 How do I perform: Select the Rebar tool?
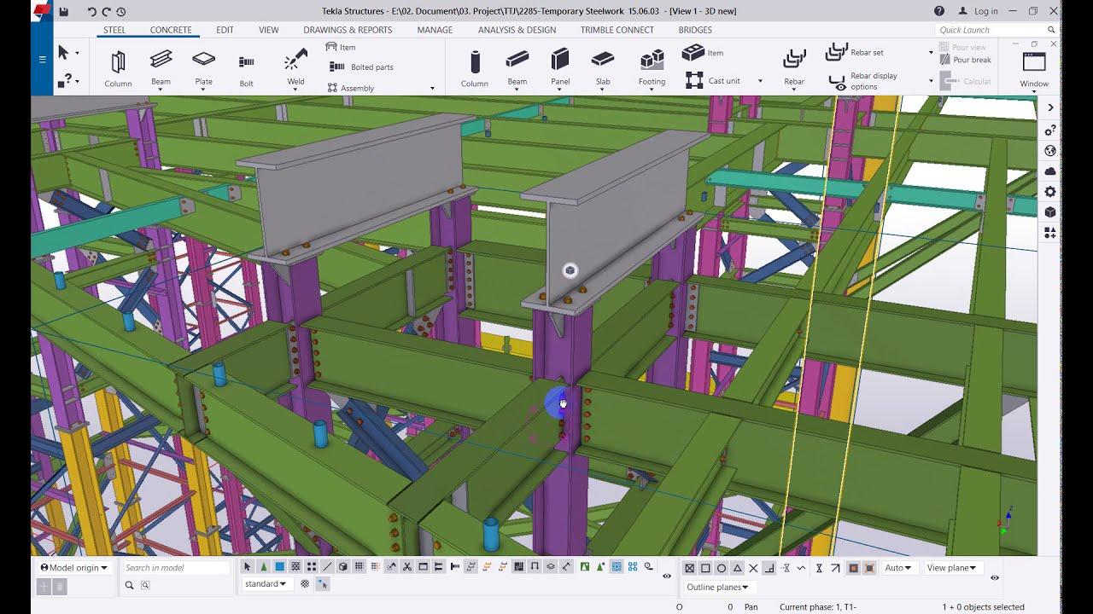pyautogui.click(x=794, y=68)
